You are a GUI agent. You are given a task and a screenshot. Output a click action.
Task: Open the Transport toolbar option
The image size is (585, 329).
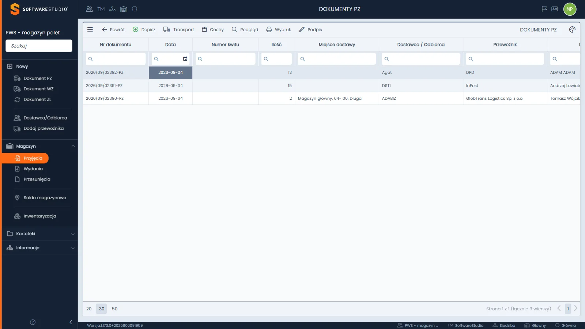178,30
